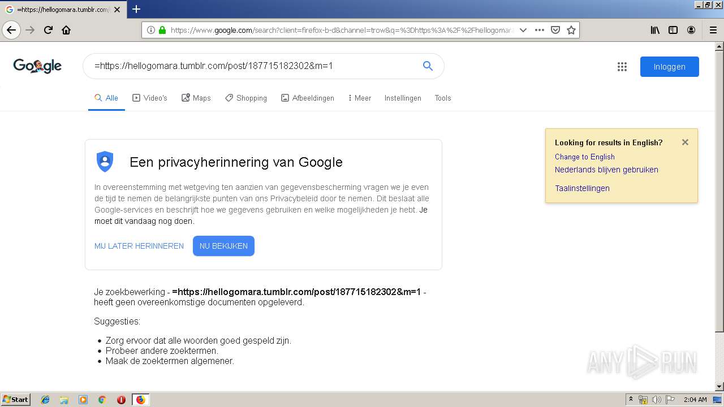Click the network tray icon

(x=643, y=400)
